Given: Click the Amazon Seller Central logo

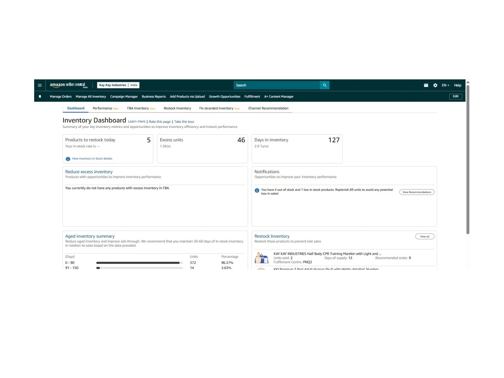Looking at the screenshot, I should (x=69, y=85).
